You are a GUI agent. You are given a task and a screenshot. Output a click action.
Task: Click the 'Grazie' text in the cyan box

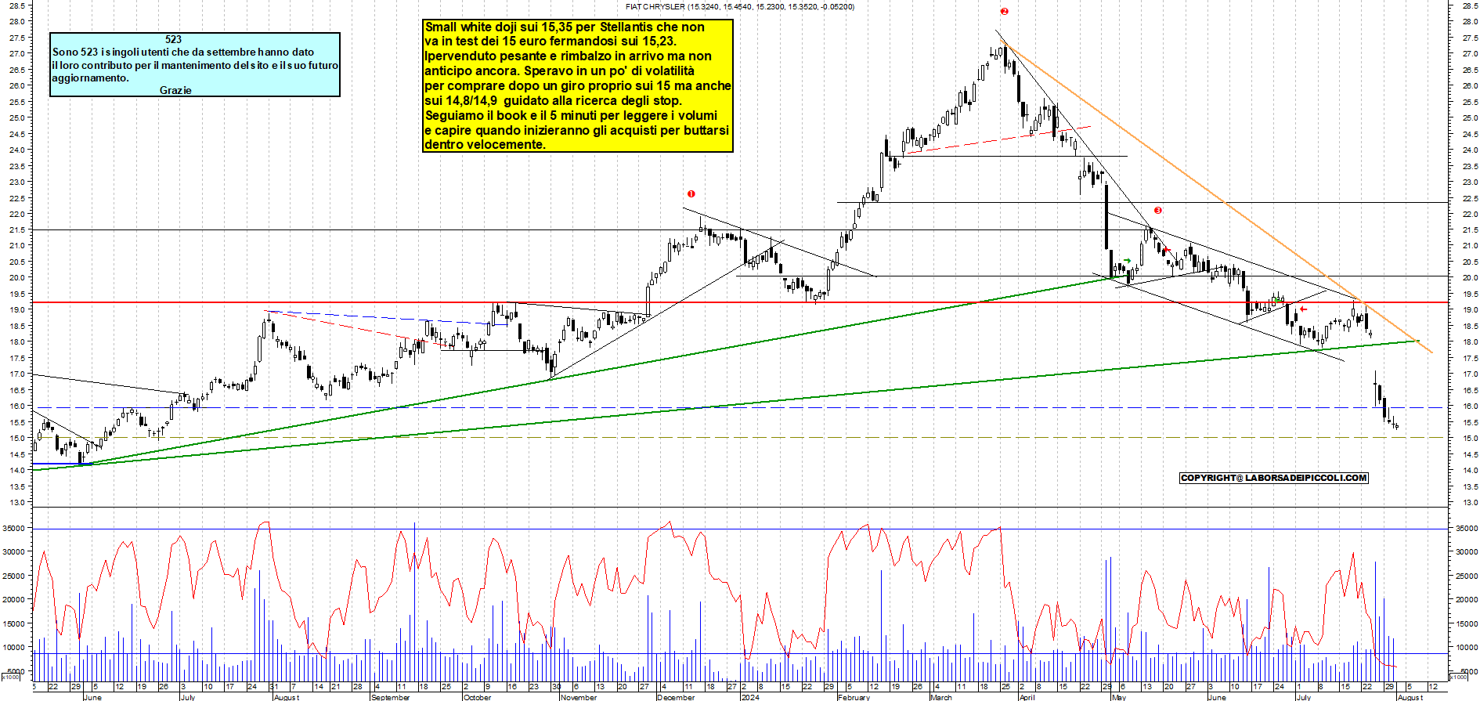pyautogui.click(x=175, y=90)
